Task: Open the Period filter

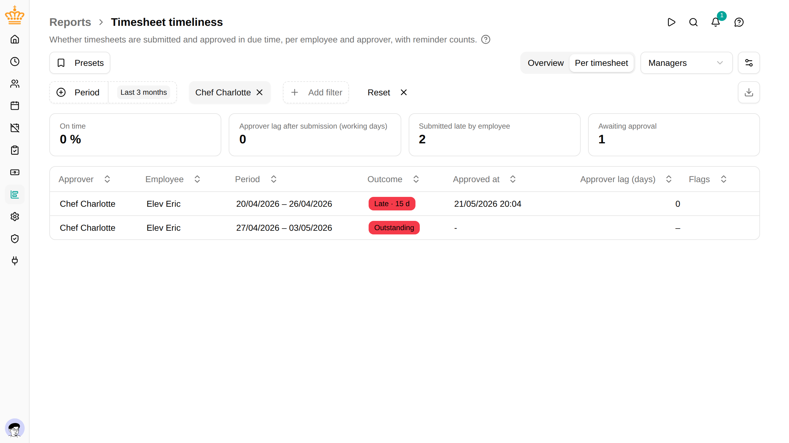Action: click(x=79, y=92)
